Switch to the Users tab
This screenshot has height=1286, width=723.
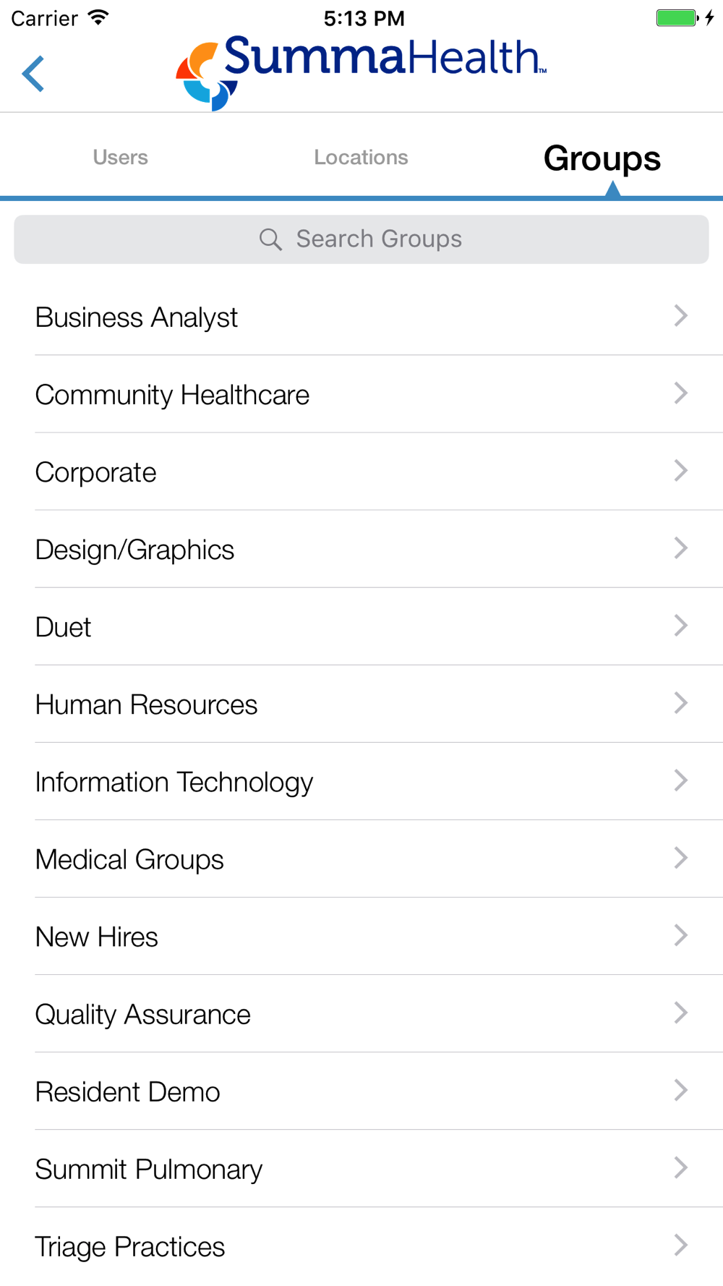pyautogui.click(x=120, y=158)
